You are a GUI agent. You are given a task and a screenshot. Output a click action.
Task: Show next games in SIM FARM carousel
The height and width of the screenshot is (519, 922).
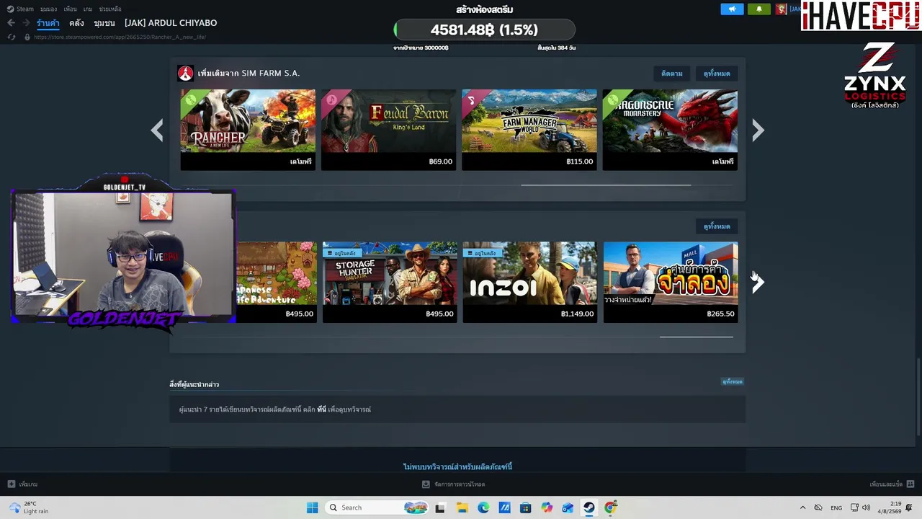758,130
